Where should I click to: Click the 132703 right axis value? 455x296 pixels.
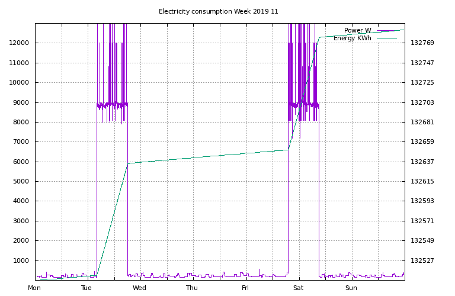422,102
